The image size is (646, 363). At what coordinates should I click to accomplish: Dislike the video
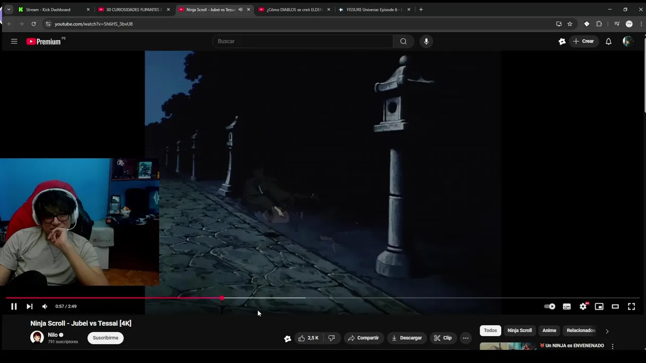click(x=332, y=338)
